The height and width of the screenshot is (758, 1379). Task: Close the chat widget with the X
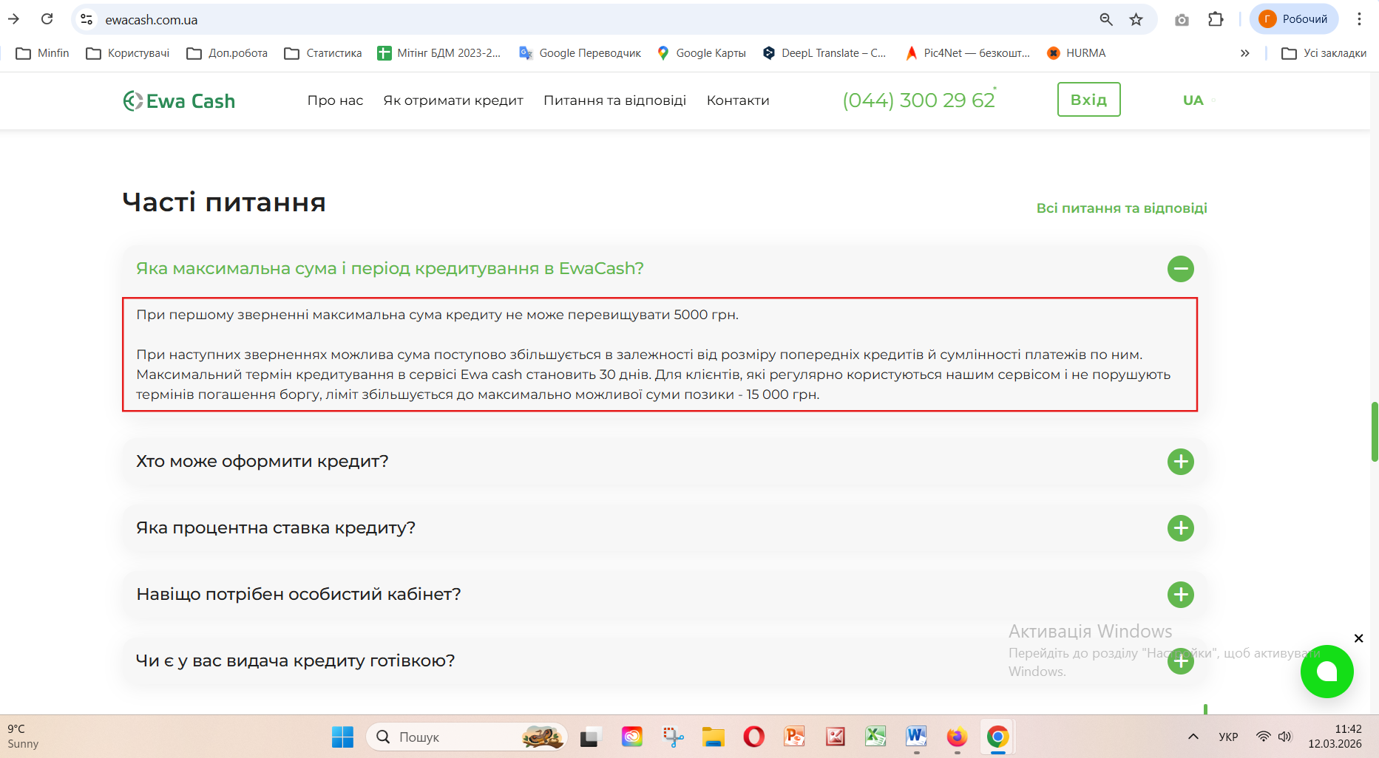(1358, 638)
